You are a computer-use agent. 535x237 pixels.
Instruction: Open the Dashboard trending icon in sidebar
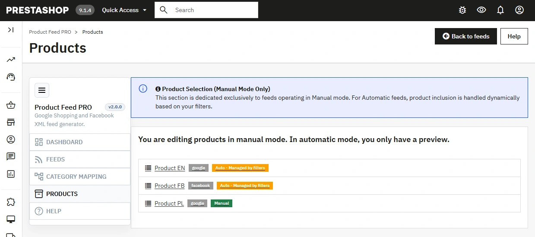(x=11, y=60)
